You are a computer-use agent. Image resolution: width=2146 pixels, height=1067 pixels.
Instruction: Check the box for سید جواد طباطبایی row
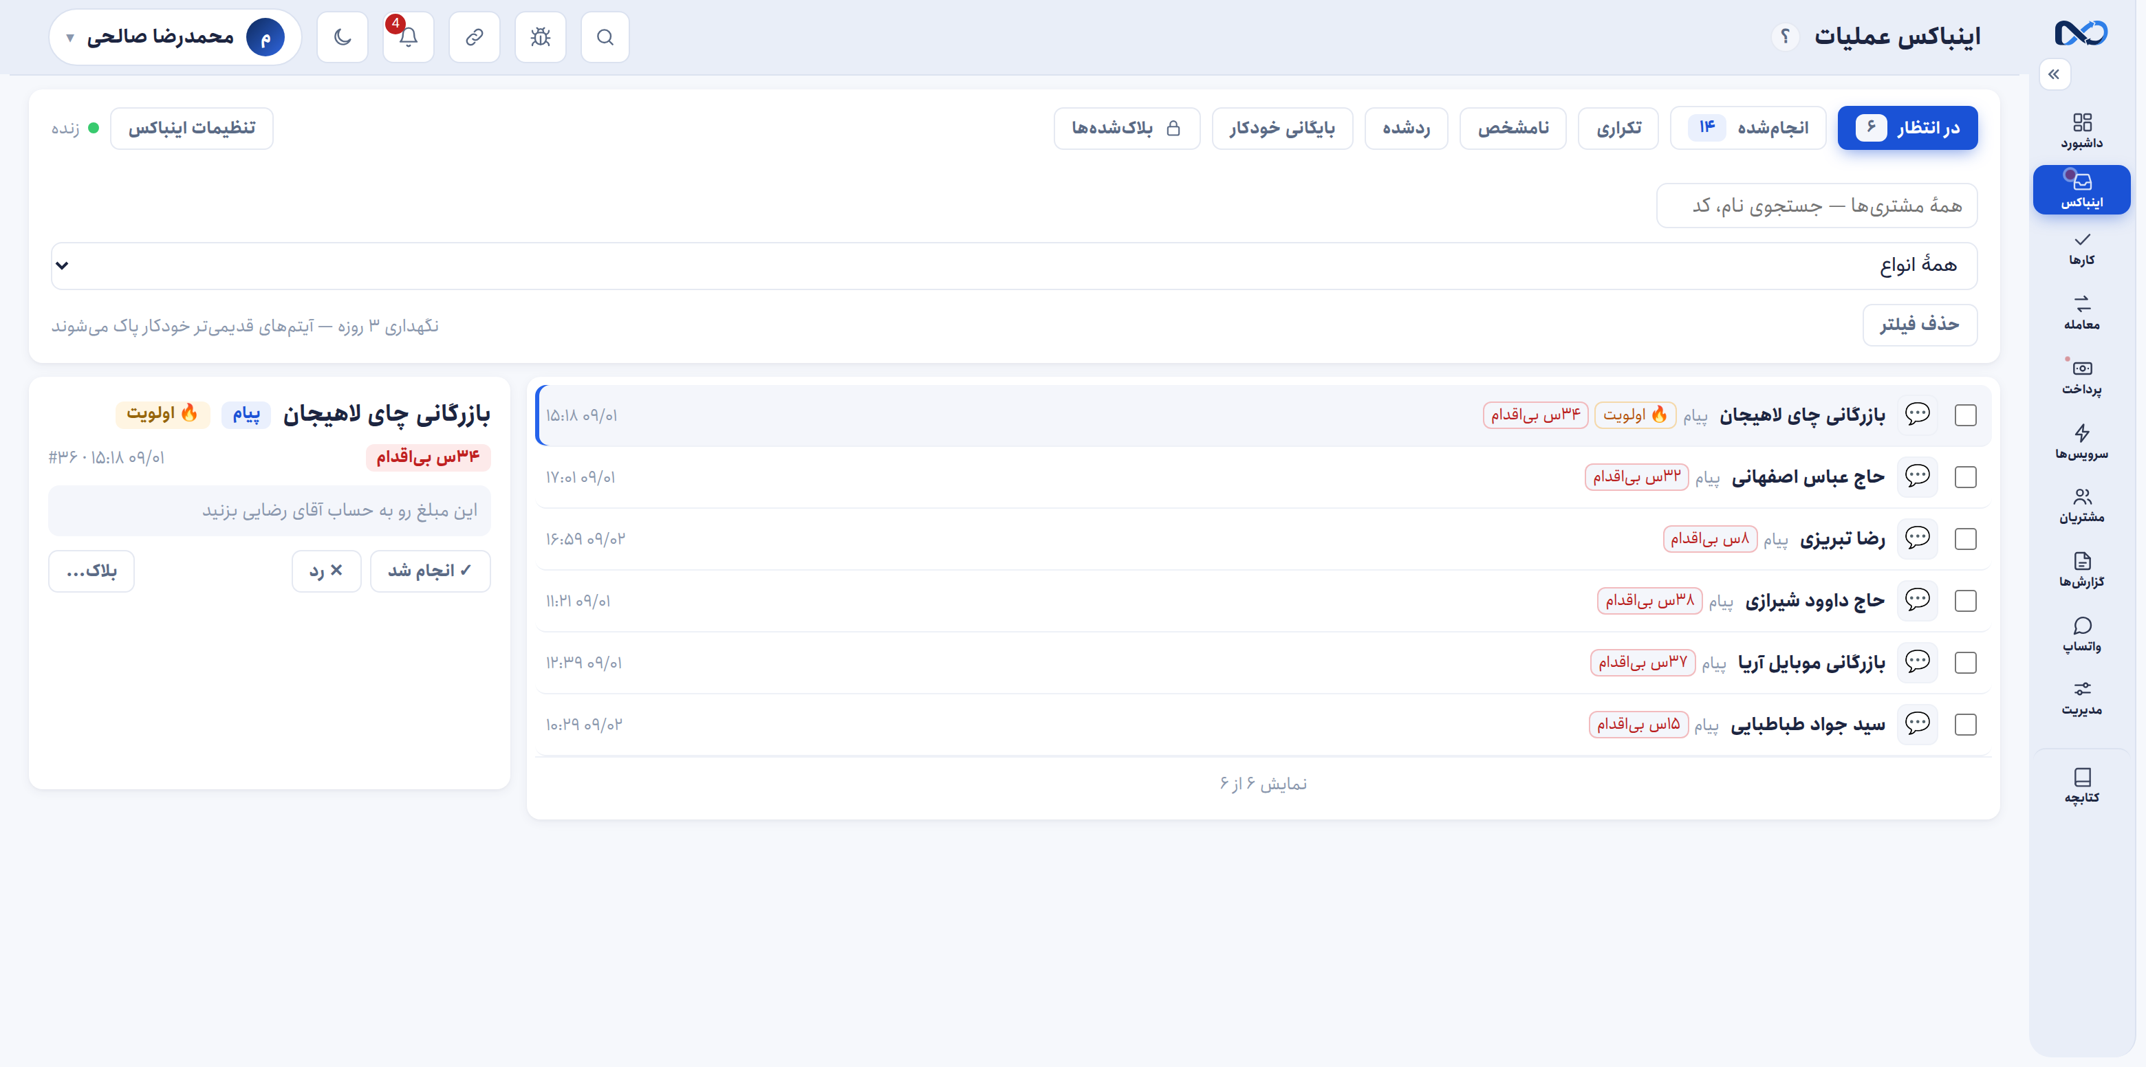1965,725
